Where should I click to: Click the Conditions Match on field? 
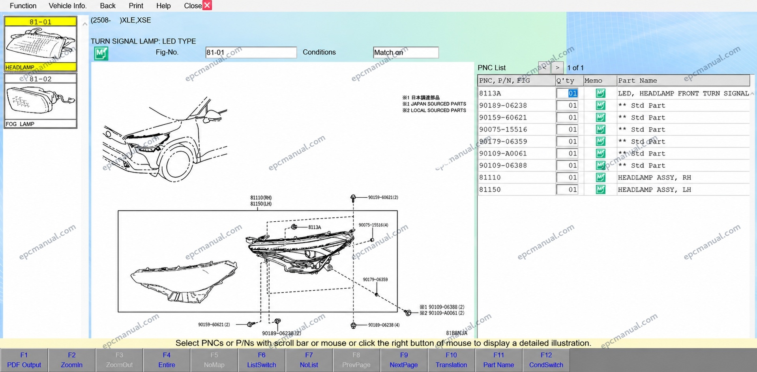pyautogui.click(x=406, y=52)
